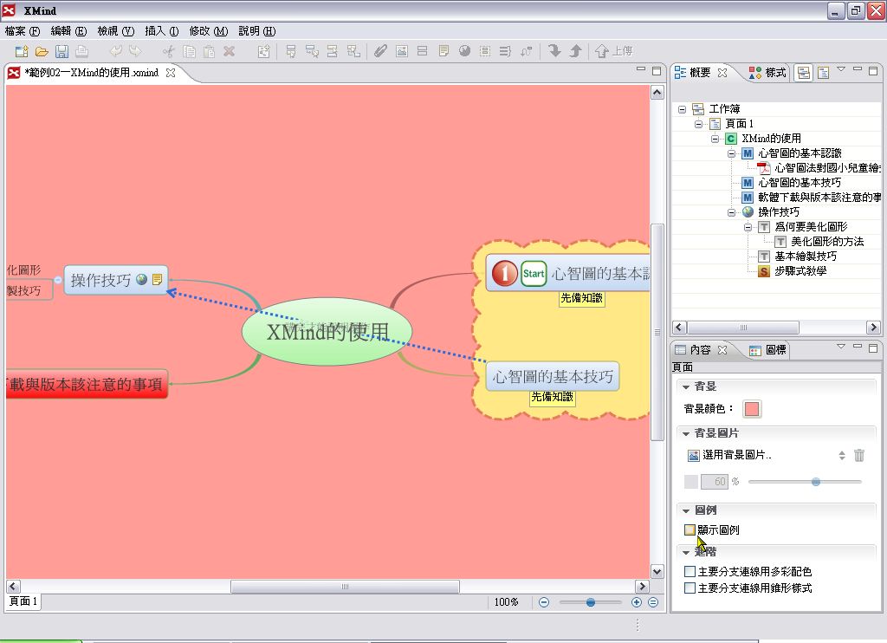
Task: Close the 範例02 xmind editor tab
Action: coord(171,73)
